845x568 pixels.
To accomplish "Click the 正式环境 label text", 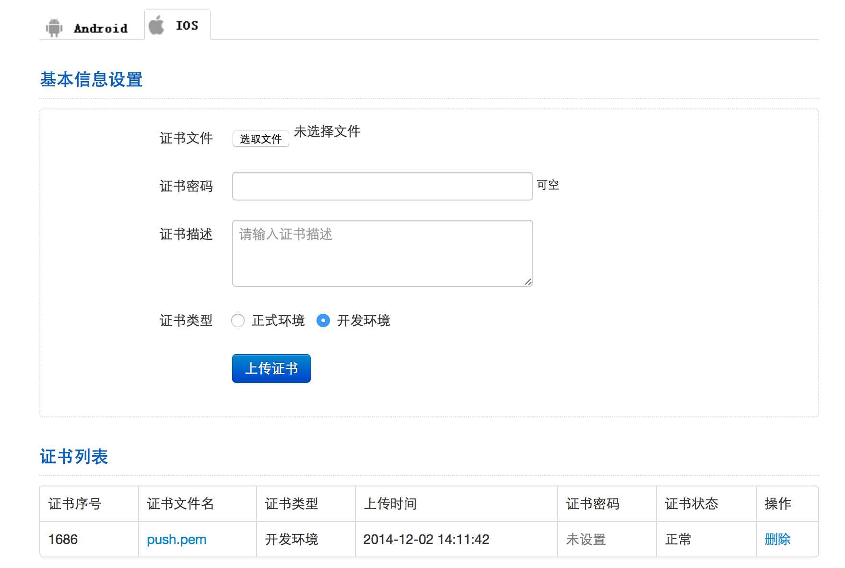I will click(x=278, y=320).
